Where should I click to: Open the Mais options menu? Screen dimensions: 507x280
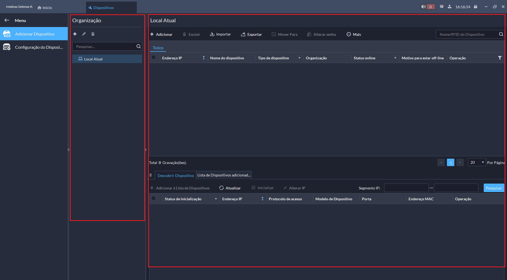354,34
